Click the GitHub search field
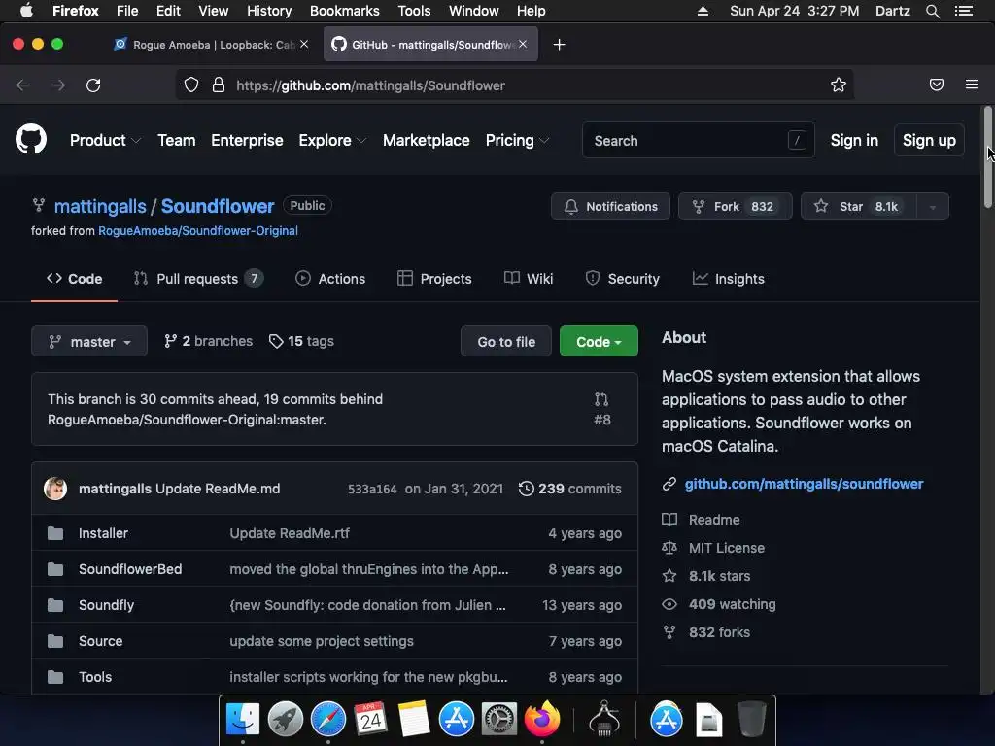995x746 pixels. [698, 140]
